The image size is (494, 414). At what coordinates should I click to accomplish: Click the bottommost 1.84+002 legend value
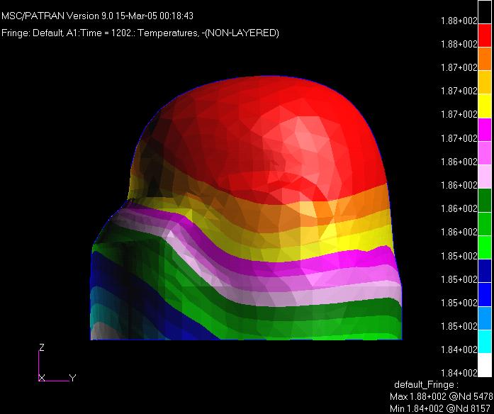pos(459,373)
